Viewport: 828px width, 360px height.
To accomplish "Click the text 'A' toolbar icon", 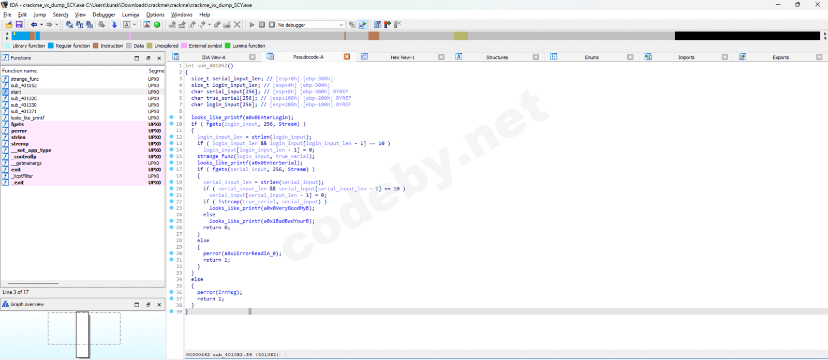I will click(x=127, y=25).
